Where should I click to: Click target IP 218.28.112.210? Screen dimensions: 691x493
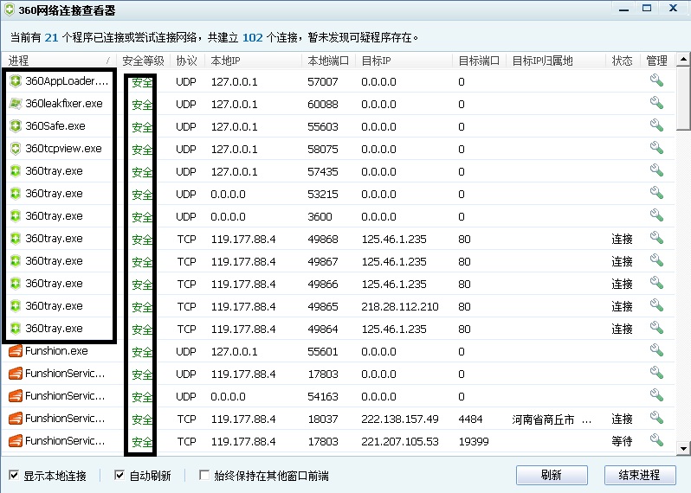tap(400, 306)
